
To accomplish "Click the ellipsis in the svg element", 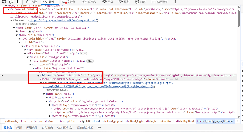I will (165, 39).
